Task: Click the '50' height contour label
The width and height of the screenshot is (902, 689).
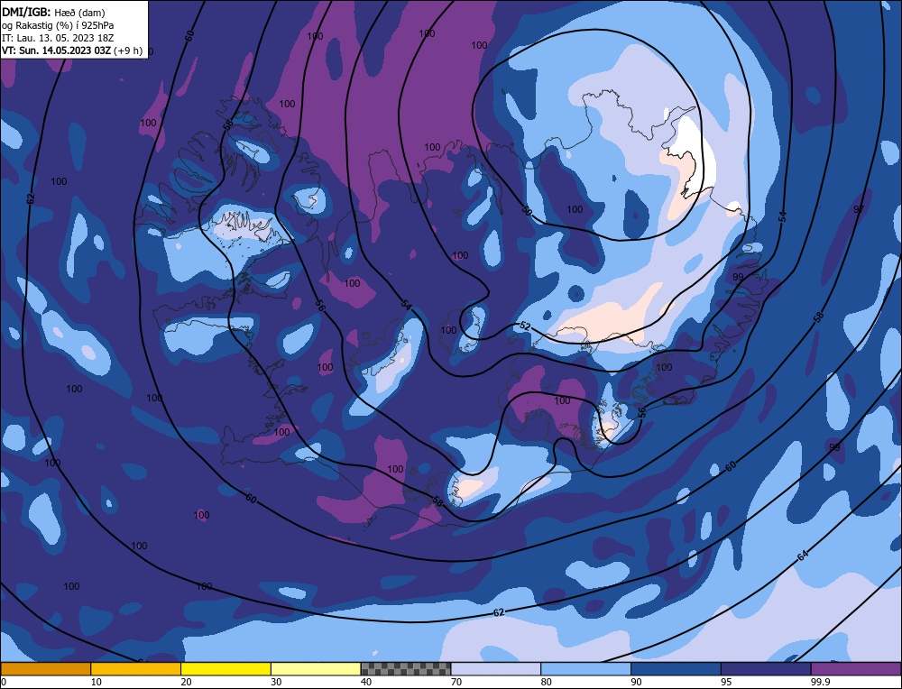Action: click(x=527, y=210)
